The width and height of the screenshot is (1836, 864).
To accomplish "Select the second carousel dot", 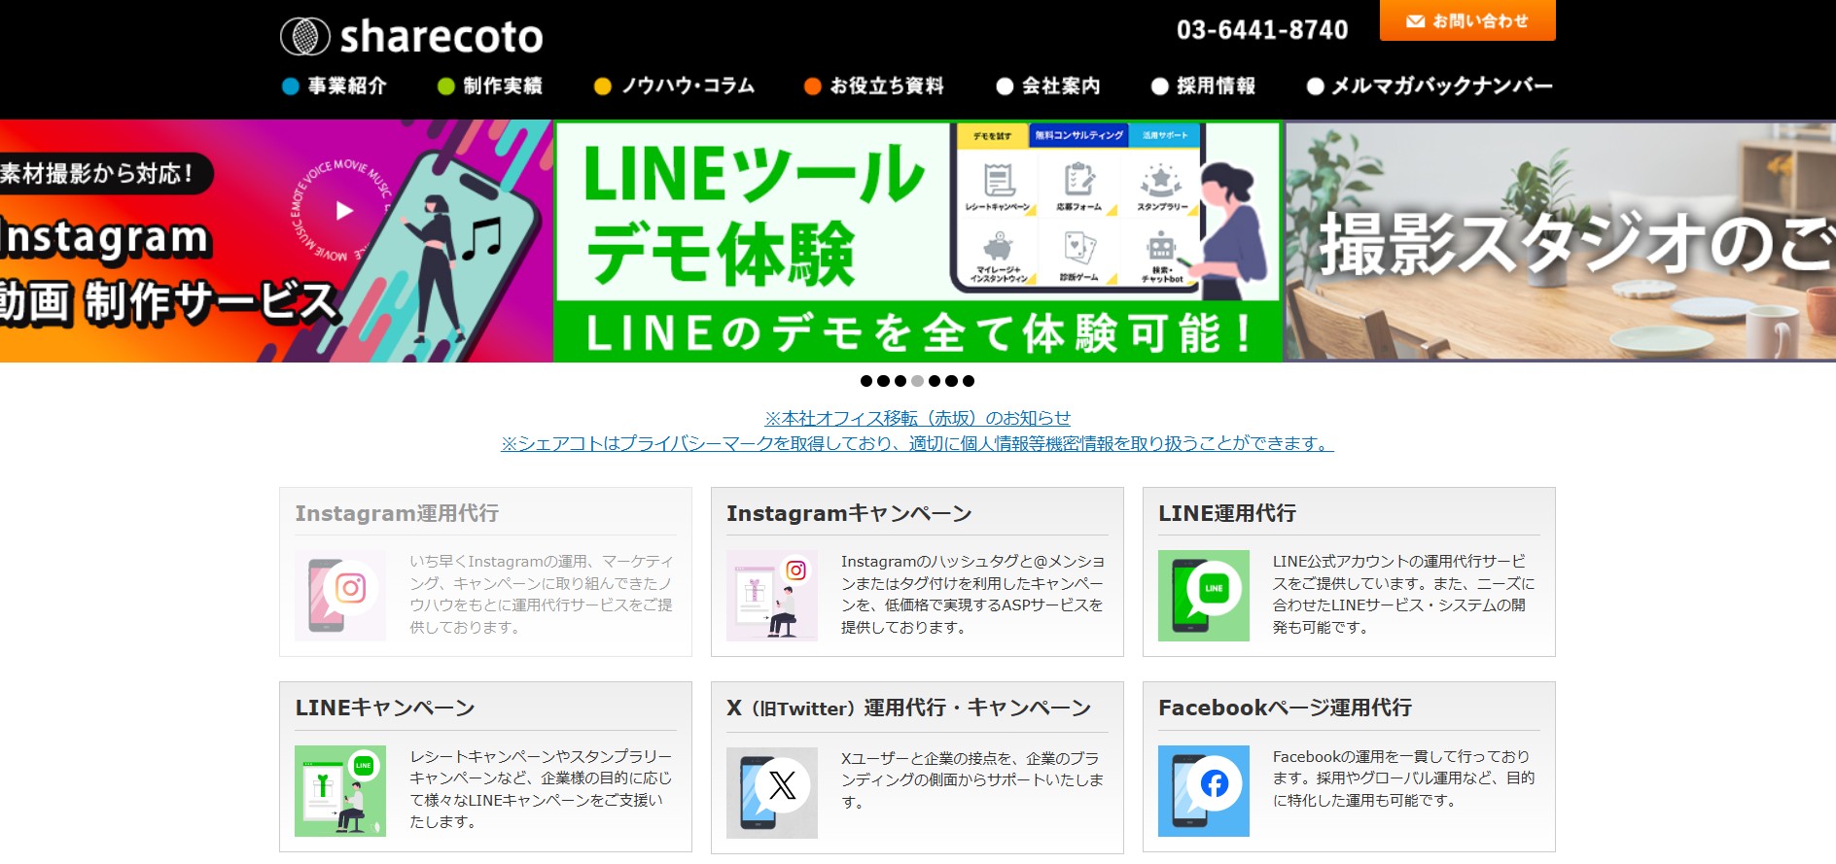I will point(883,381).
